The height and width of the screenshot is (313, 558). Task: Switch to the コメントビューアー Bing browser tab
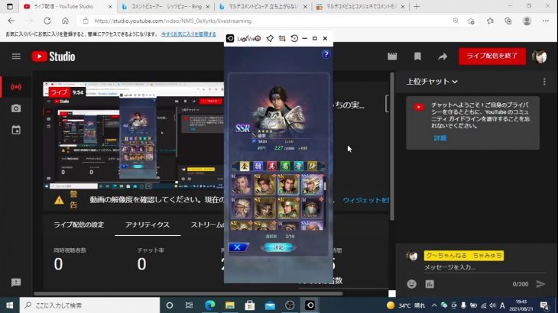(165, 6)
